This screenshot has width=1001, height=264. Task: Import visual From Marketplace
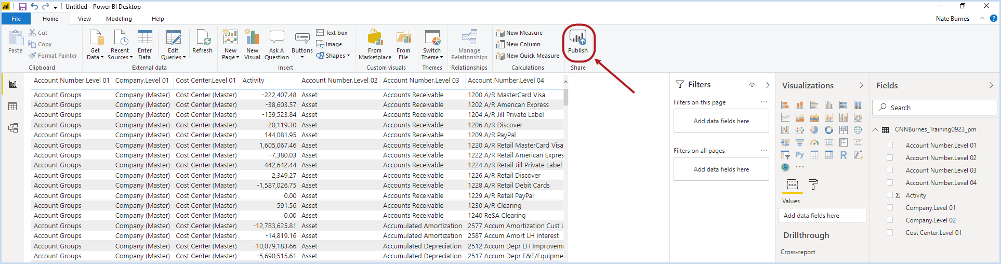375,45
